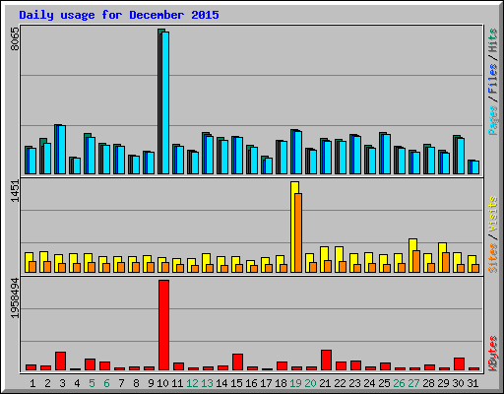504x394 pixels.
Task: Click the day 28 axis label
Action: [x=429, y=383]
